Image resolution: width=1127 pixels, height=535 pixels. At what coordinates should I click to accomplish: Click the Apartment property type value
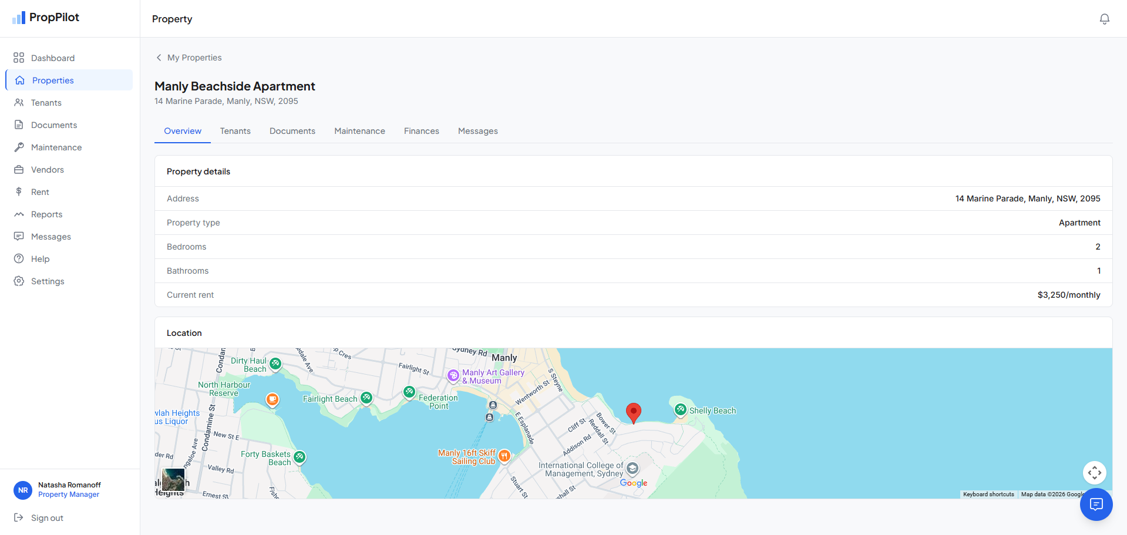[x=1079, y=223]
